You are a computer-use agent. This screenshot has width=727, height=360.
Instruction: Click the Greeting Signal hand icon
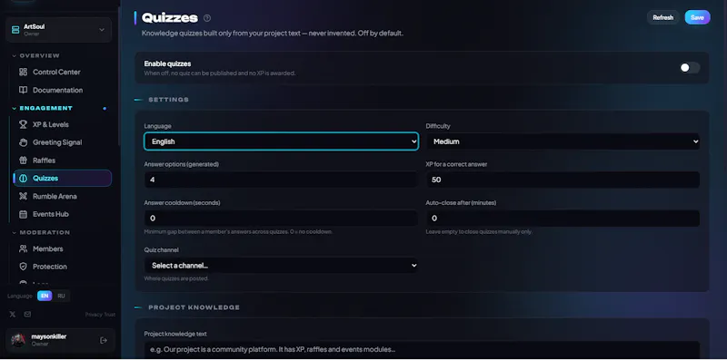23,142
